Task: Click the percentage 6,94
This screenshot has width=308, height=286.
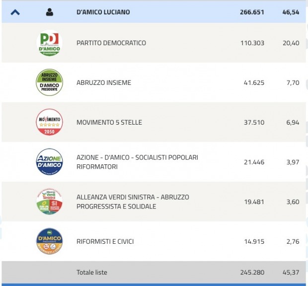Action: (x=293, y=122)
